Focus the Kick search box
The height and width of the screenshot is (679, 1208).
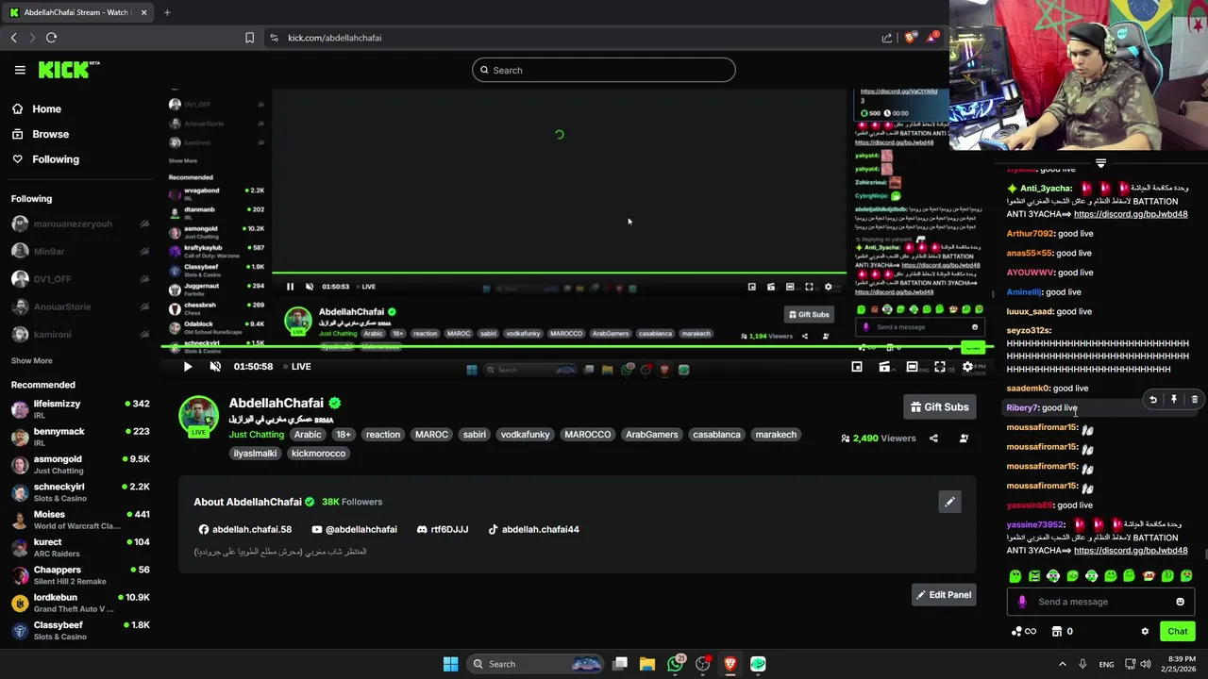pos(604,70)
